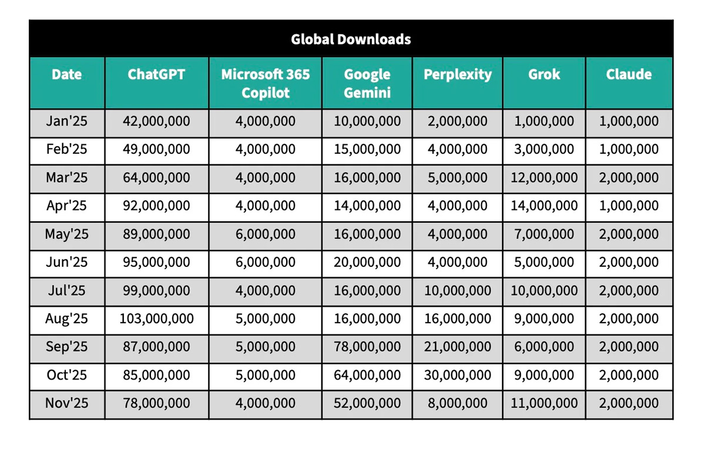
Task: Click the Google Gemini column header
Action: pyautogui.click(x=367, y=83)
